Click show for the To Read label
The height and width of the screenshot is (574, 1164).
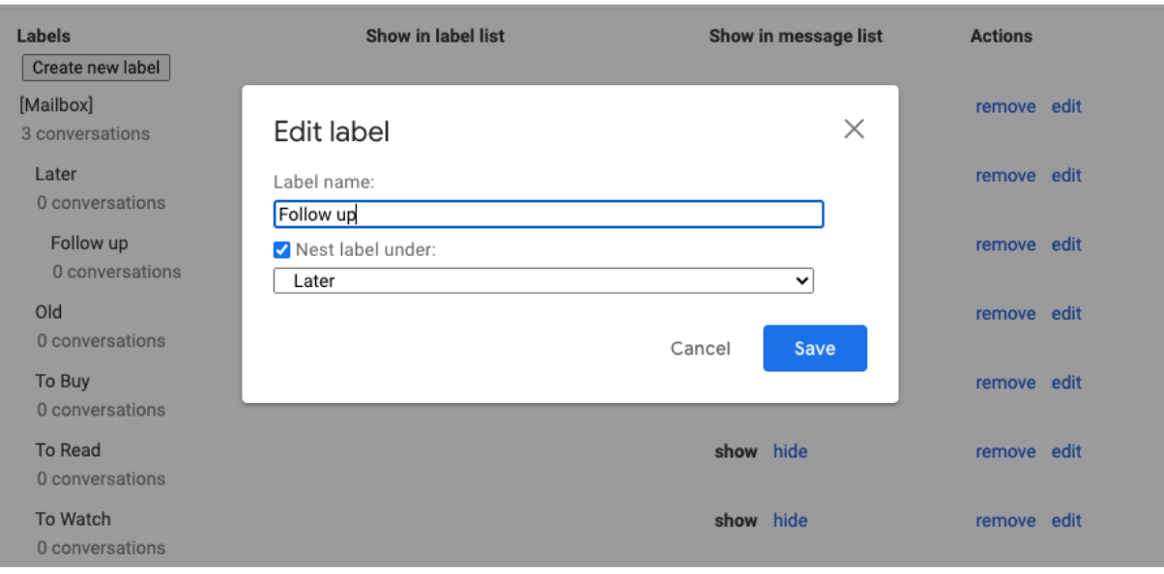736,451
